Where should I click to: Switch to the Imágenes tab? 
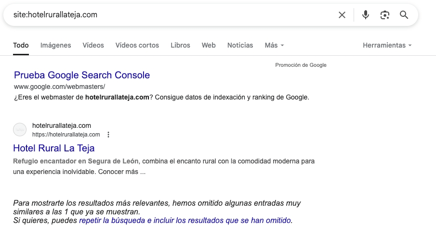55,45
